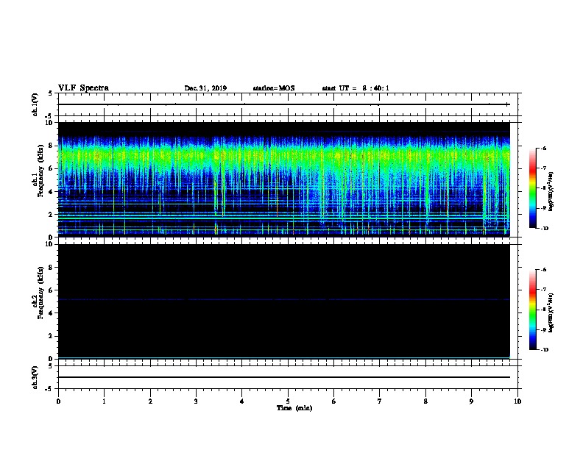Screen dimensions: 583x450
Task: Click the colorful ch.1 spectrogram panel
Action: [284, 179]
